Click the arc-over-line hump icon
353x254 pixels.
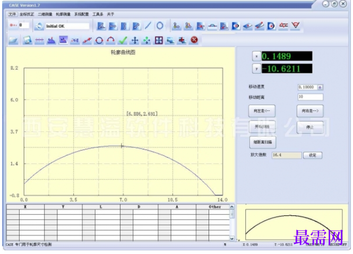pyautogui.click(x=212, y=26)
